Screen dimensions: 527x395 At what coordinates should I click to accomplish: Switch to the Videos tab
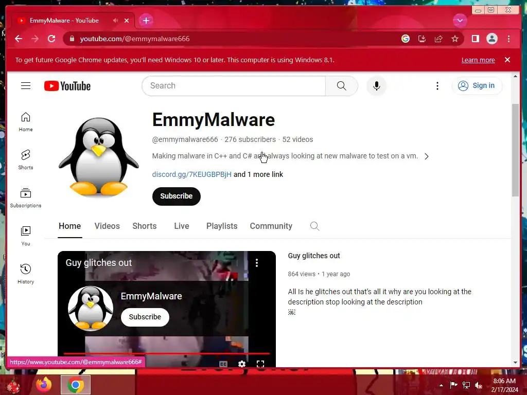point(107,226)
